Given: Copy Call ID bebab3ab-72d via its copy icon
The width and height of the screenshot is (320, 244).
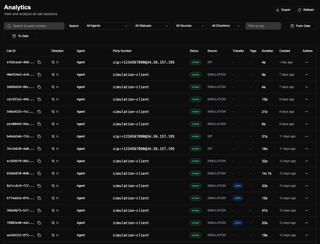Looking at the screenshot, I should tap(39, 136).
